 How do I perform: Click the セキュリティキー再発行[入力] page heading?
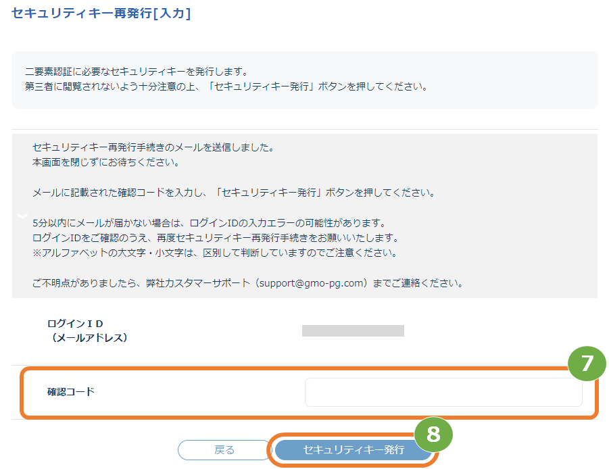pos(101,14)
